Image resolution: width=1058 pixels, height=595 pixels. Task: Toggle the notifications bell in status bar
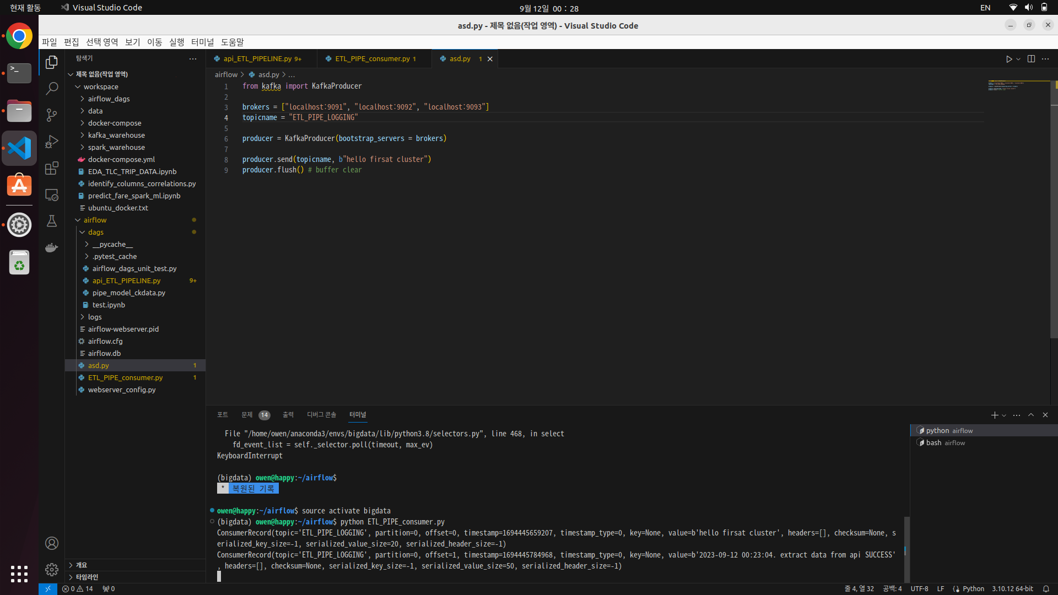point(1046,588)
